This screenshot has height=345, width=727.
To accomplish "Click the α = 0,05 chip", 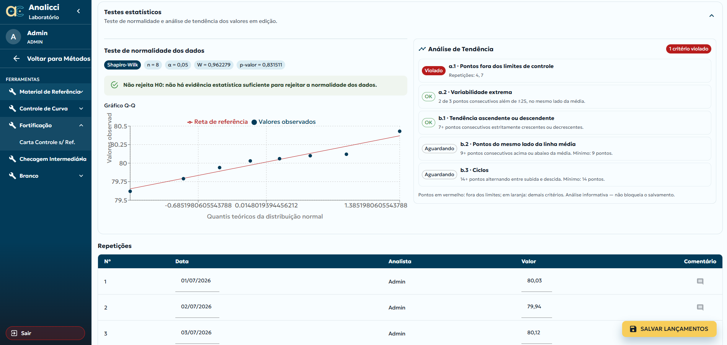I will [178, 65].
